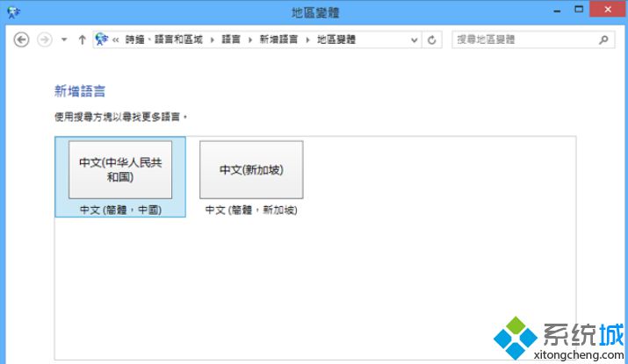628x364 pixels.
Task: Open the window system menu icon in the title bar
Action: click(13, 12)
